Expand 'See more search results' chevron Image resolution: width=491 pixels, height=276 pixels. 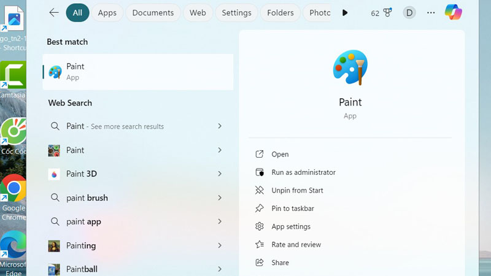[x=220, y=126]
